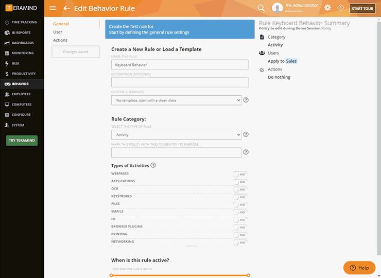The width and height of the screenshot is (381, 278).
Task: Click the left handle of the time slider
Action: point(111,275)
